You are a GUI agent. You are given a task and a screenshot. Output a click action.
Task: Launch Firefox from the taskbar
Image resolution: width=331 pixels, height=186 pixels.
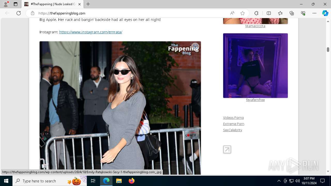pyautogui.click(x=131, y=181)
